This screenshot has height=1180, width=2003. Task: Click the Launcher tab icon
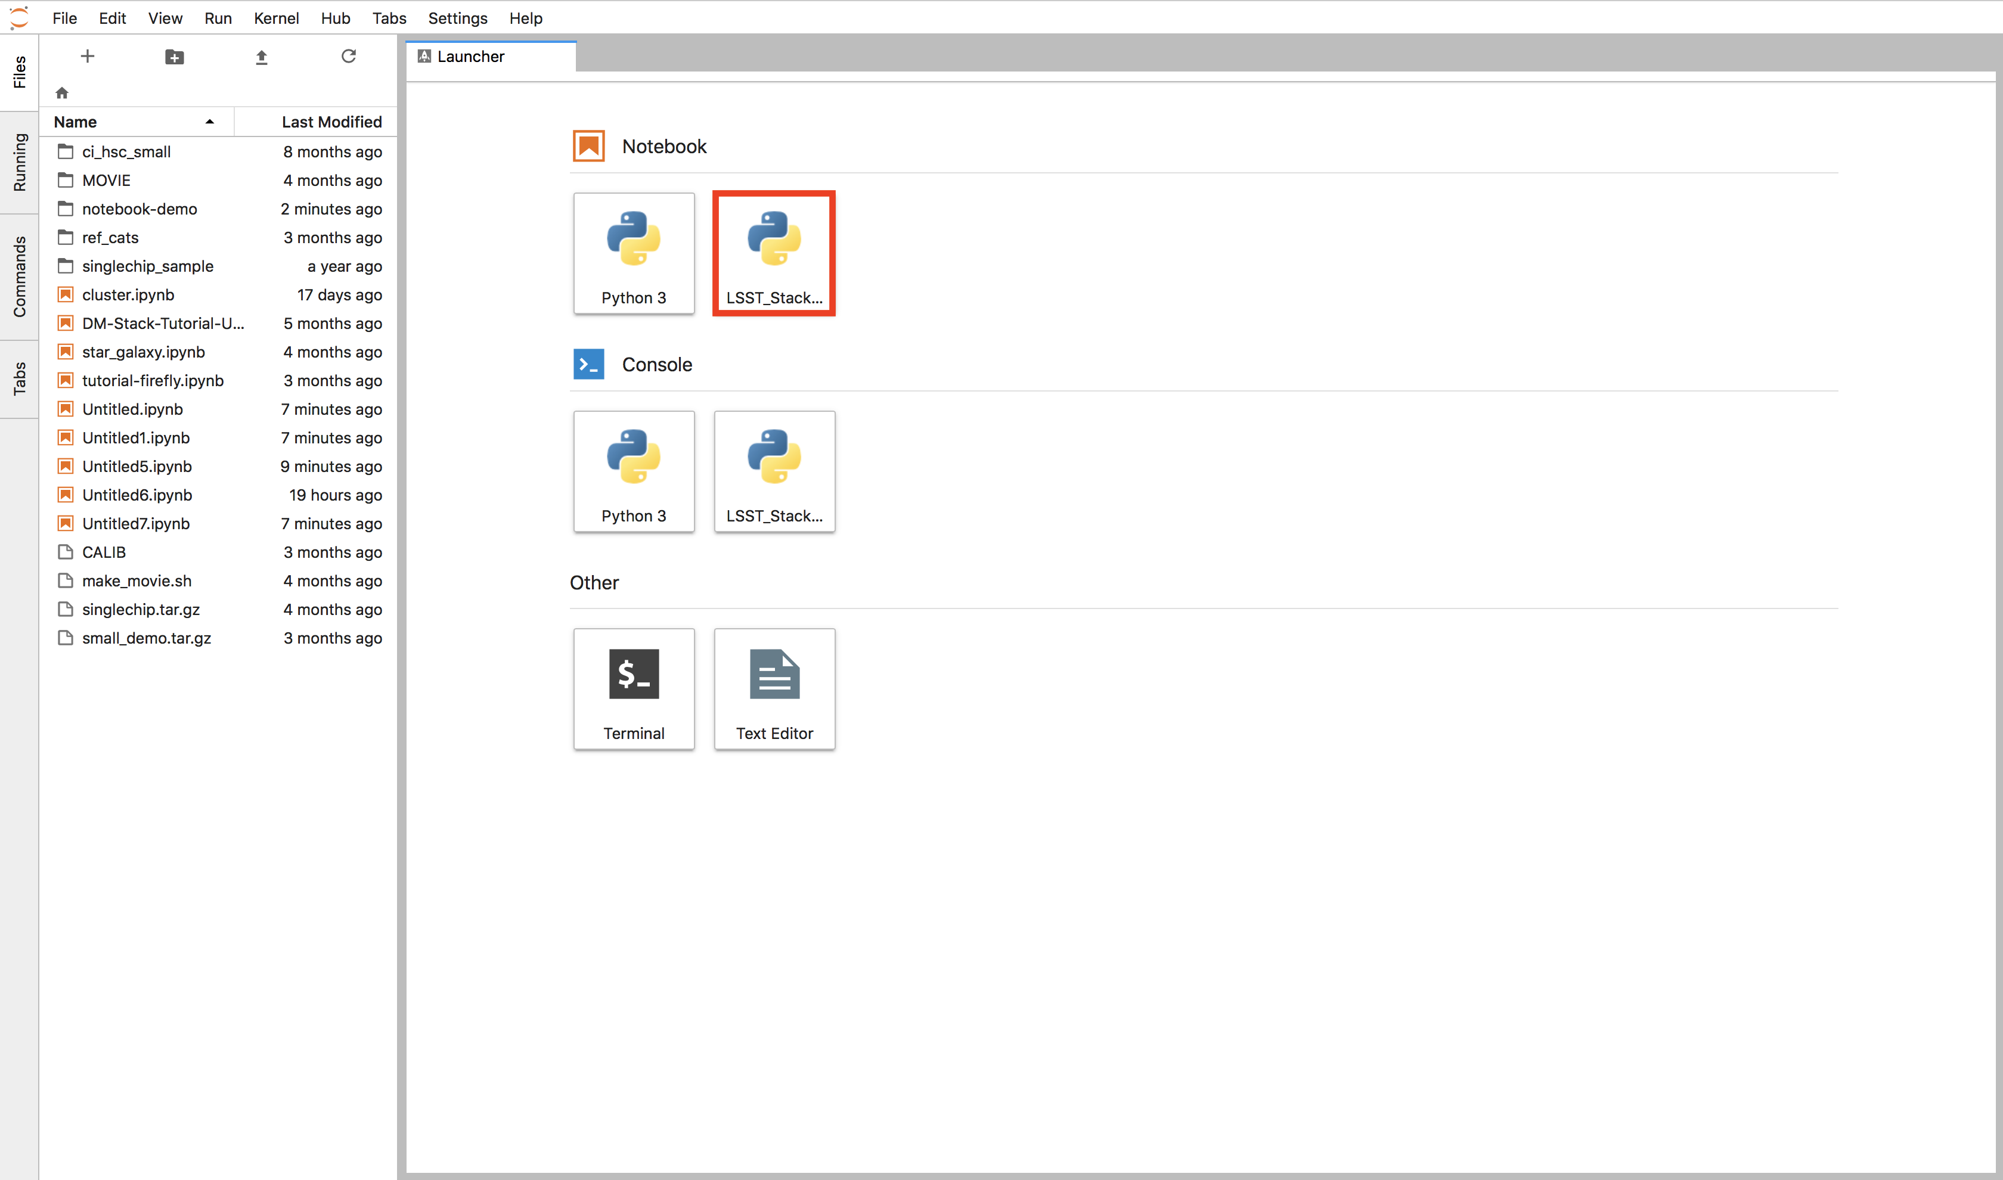[x=424, y=57]
